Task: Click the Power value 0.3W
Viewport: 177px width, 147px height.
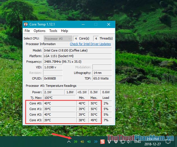Action: point(94,92)
